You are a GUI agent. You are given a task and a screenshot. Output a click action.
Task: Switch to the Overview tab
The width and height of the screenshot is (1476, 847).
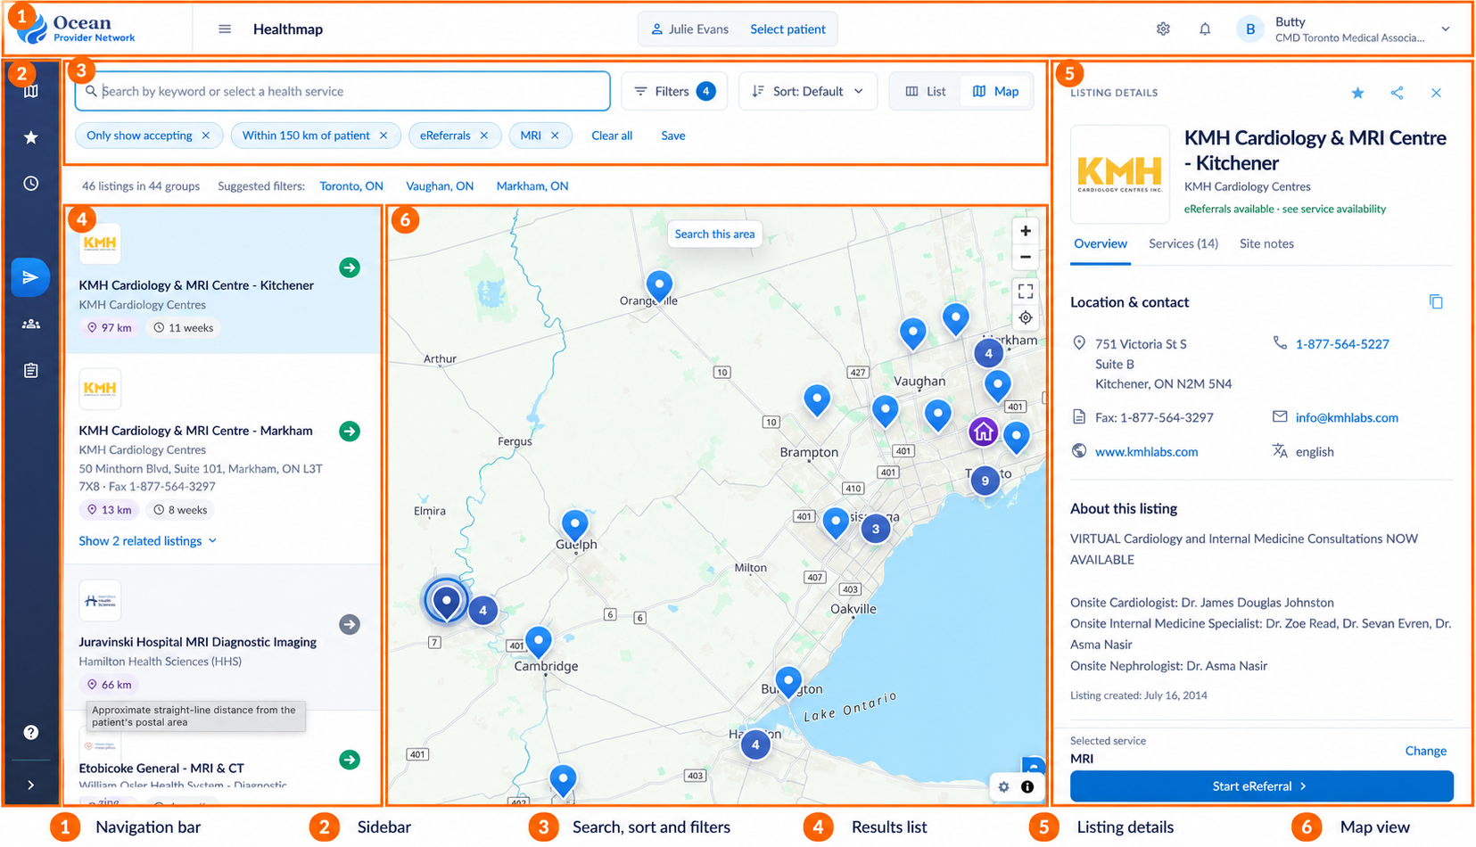[1101, 244]
